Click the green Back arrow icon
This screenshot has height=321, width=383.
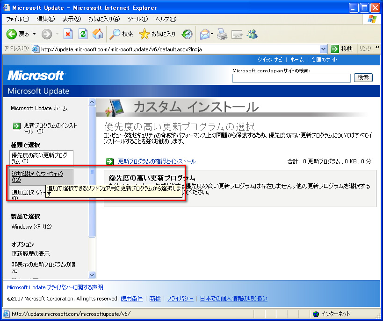pyautogui.click(x=12, y=34)
